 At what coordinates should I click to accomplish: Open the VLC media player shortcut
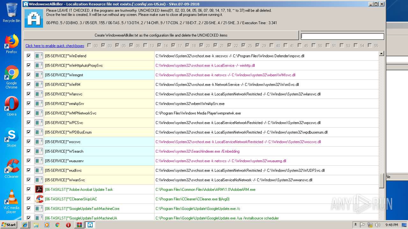(x=11, y=202)
